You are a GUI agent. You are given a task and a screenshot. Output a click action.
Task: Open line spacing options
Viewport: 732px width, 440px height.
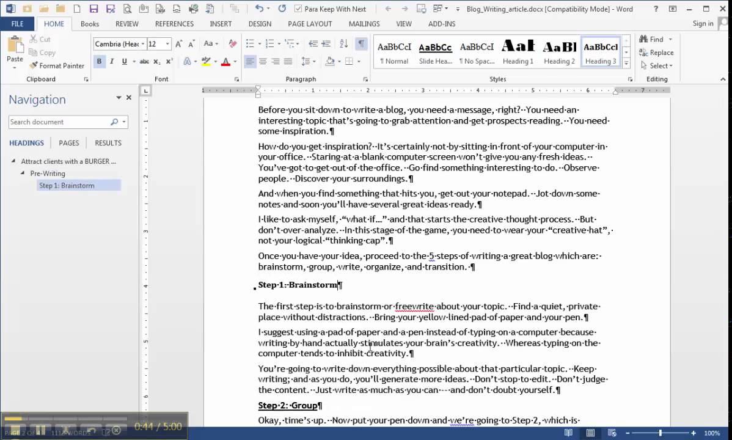pyautogui.click(x=307, y=61)
